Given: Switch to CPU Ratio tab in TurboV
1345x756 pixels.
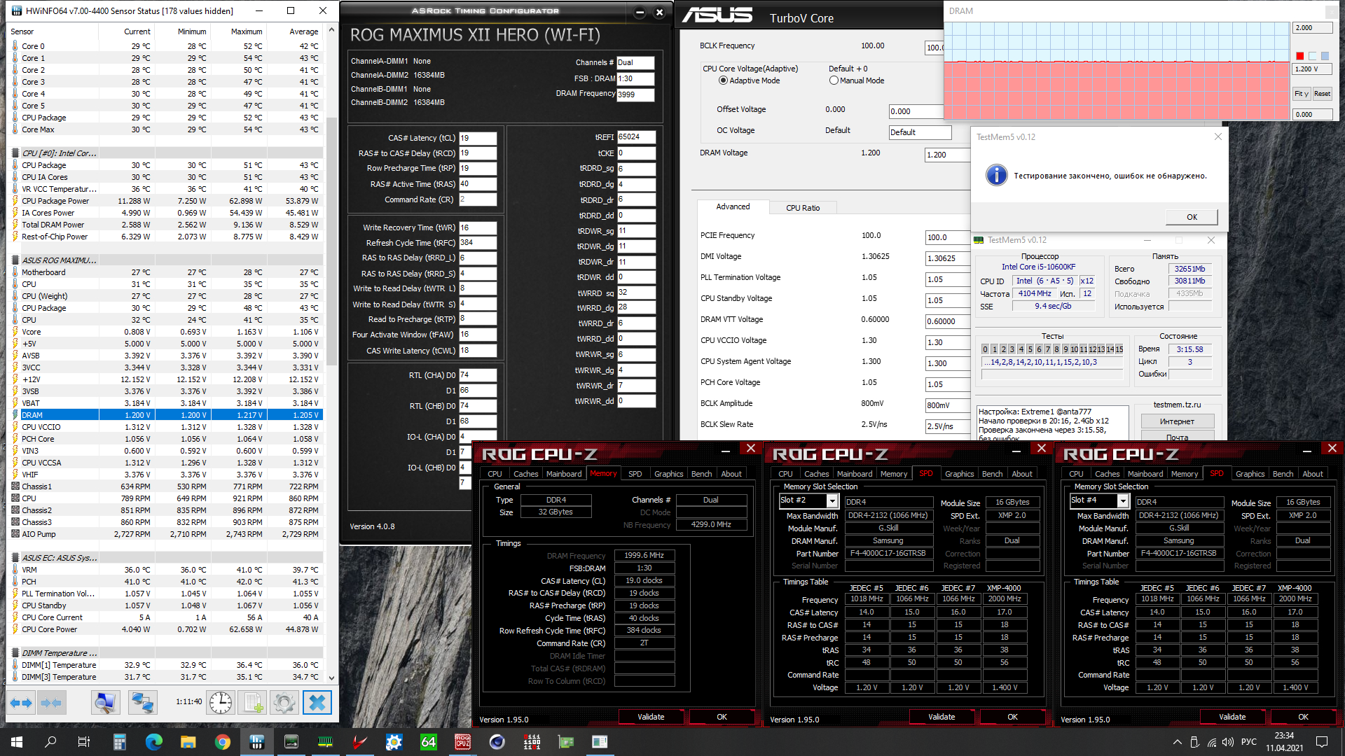Looking at the screenshot, I should [802, 208].
